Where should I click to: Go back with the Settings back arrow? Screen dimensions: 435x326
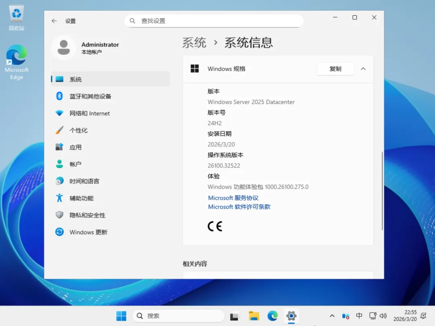click(54, 21)
